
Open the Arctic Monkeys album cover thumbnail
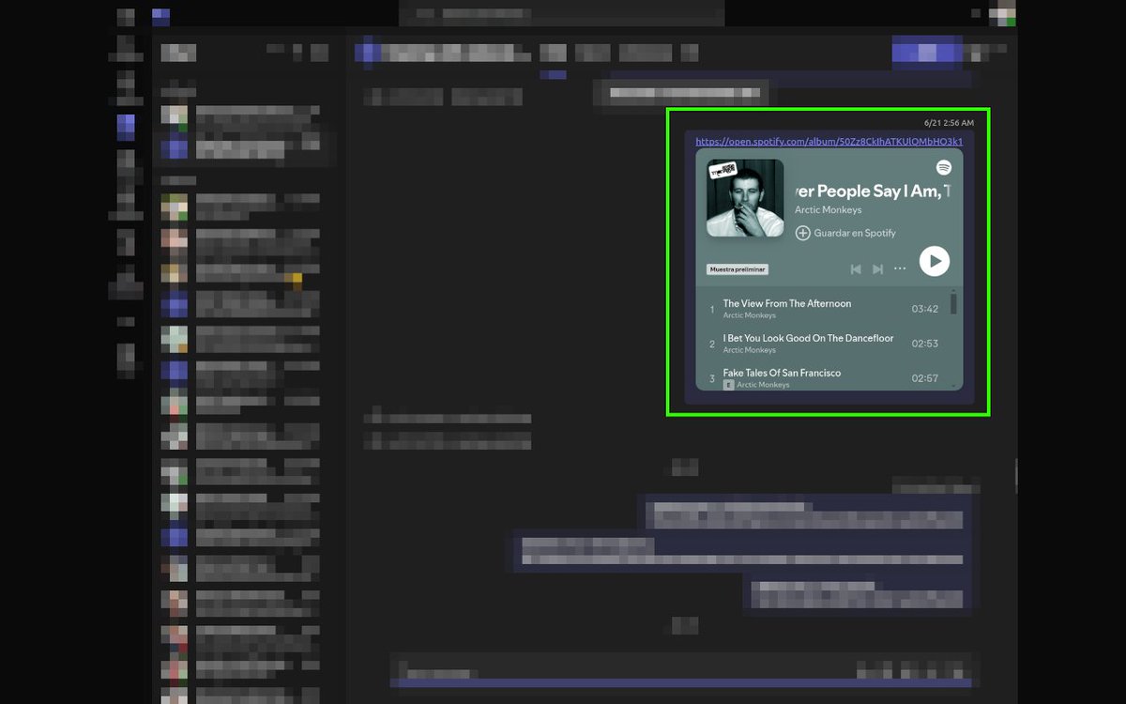click(x=745, y=198)
